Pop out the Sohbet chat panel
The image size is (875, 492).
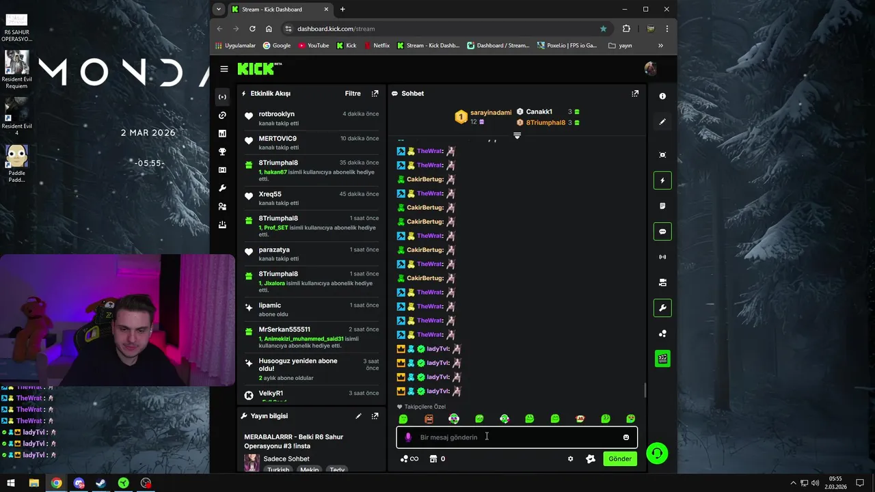(x=635, y=94)
